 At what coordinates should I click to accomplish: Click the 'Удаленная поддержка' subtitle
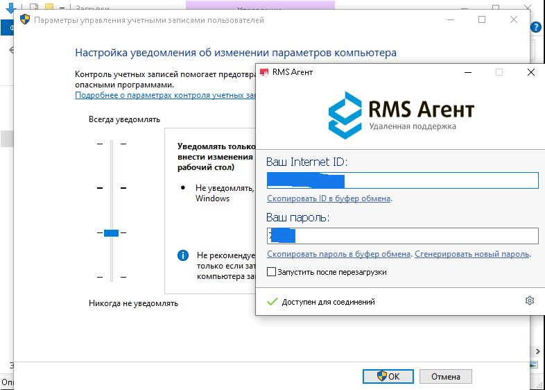tap(413, 126)
